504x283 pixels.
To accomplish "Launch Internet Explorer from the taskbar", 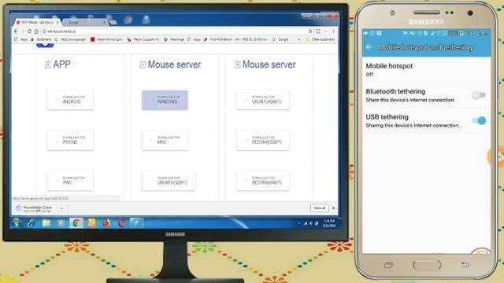I will point(31,222).
